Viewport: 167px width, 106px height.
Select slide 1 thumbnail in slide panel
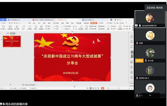[12, 41]
